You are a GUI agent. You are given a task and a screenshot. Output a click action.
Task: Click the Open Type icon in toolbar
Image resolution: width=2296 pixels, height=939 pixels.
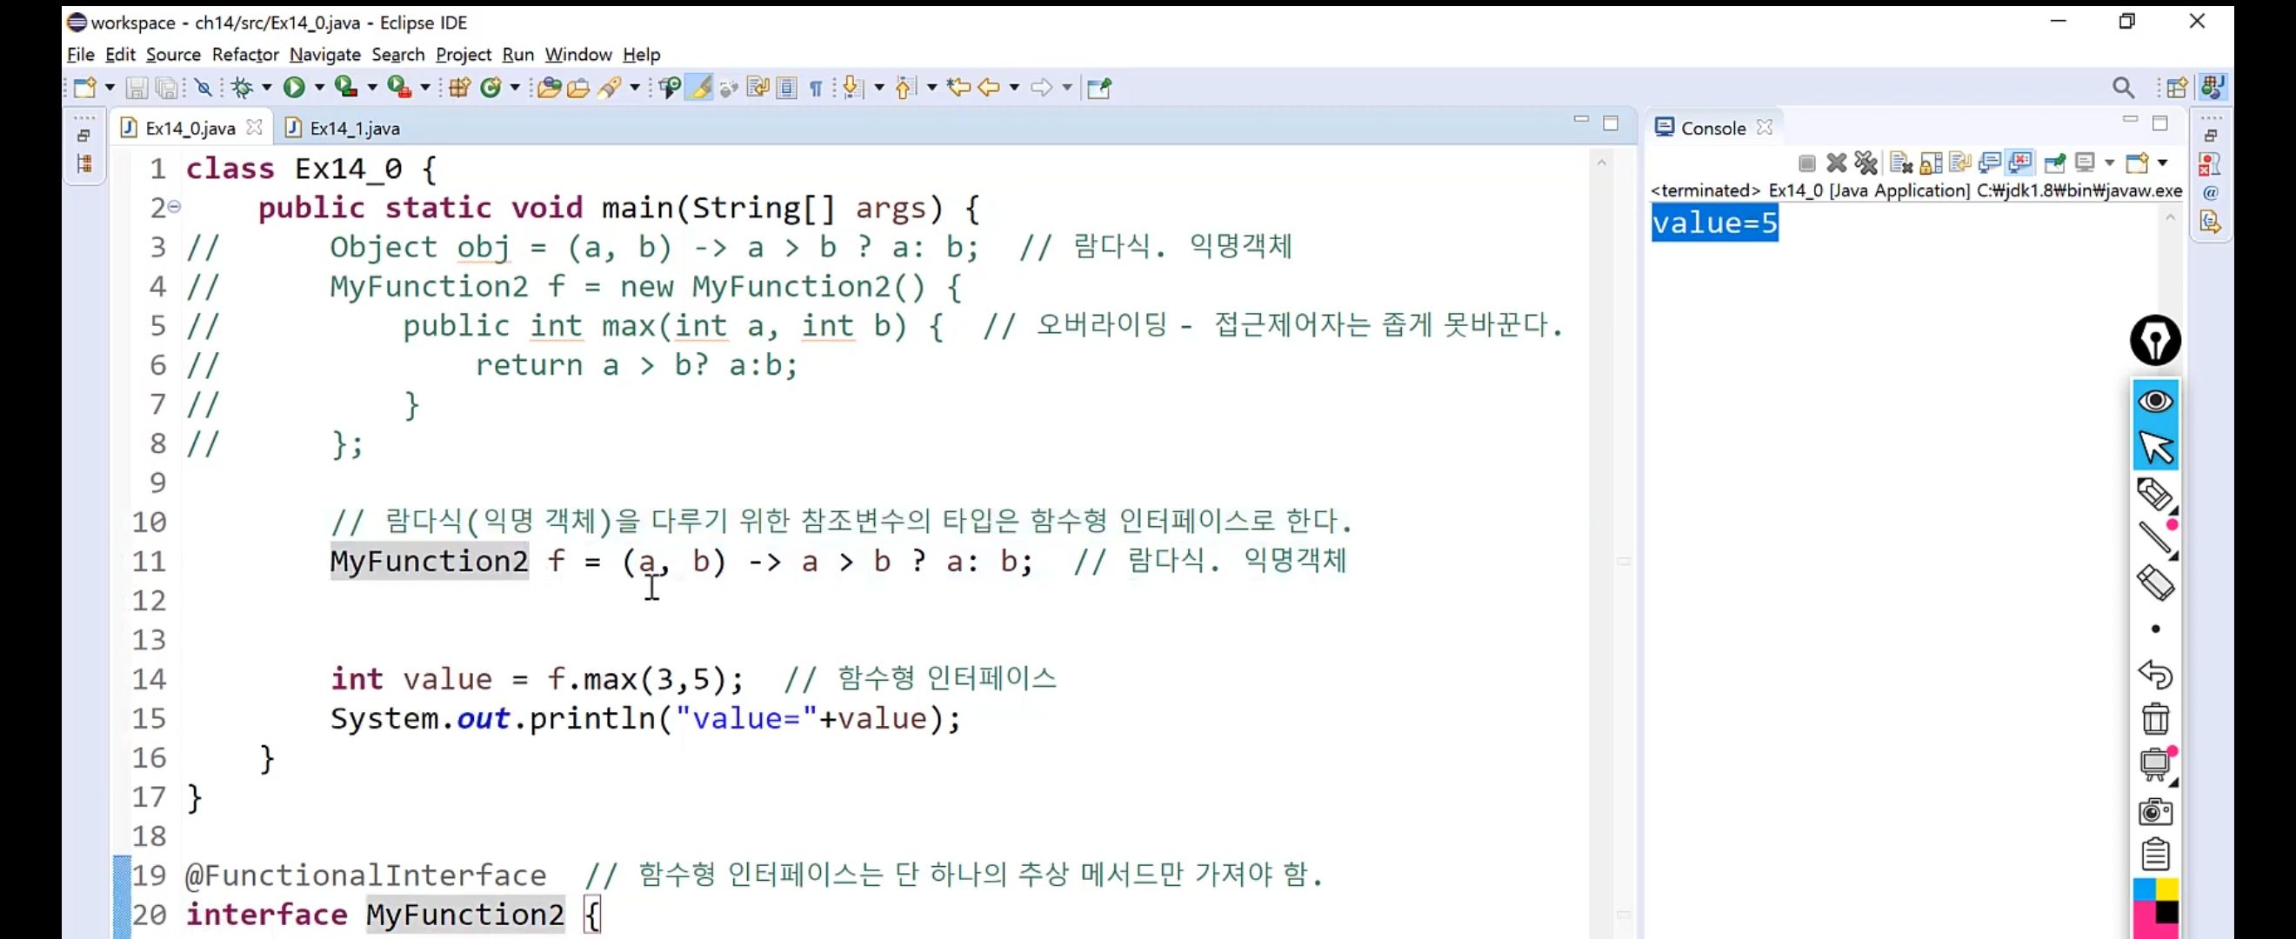click(549, 87)
